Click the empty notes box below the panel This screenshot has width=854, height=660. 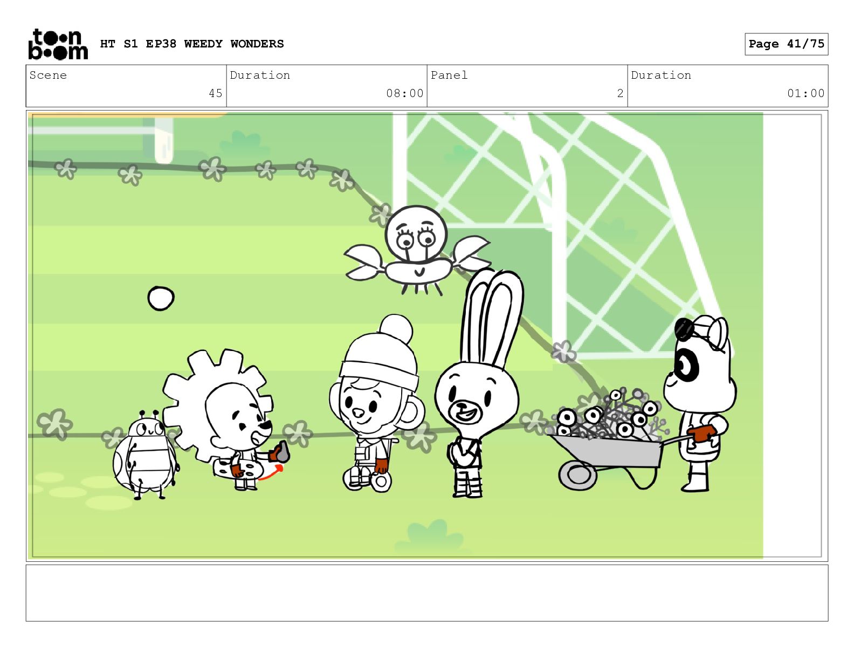[426, 593]
